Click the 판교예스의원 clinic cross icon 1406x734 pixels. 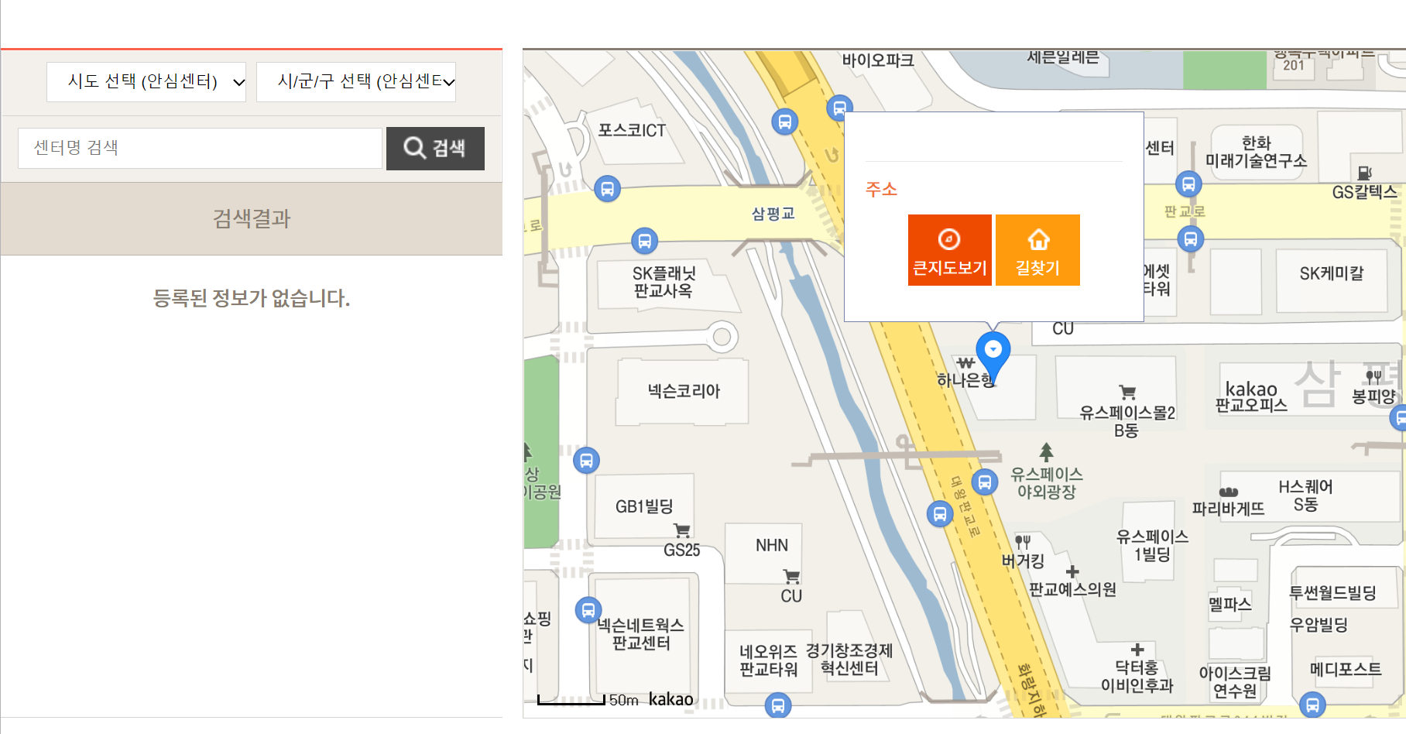coord(1072,571)
